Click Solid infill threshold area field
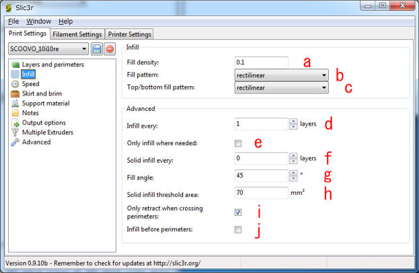Screen dimensions: 419x273 click(x=262, y=193)
